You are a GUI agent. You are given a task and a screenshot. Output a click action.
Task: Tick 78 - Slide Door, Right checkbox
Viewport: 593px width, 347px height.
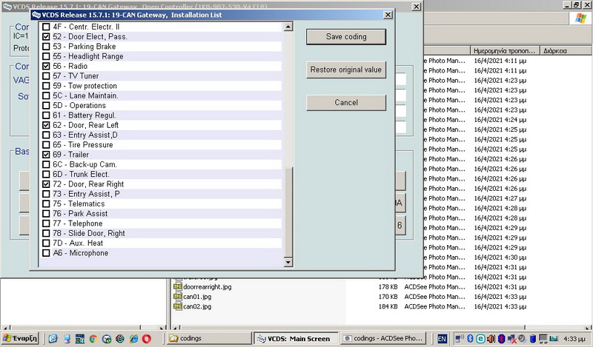(46, 233)
